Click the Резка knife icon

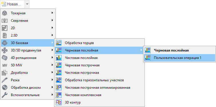click(4, 80)
